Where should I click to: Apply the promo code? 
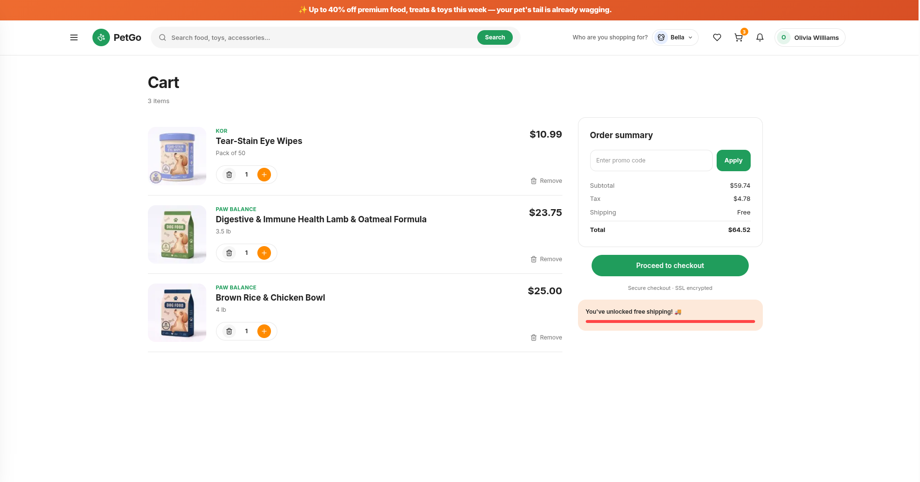[734, 161]
